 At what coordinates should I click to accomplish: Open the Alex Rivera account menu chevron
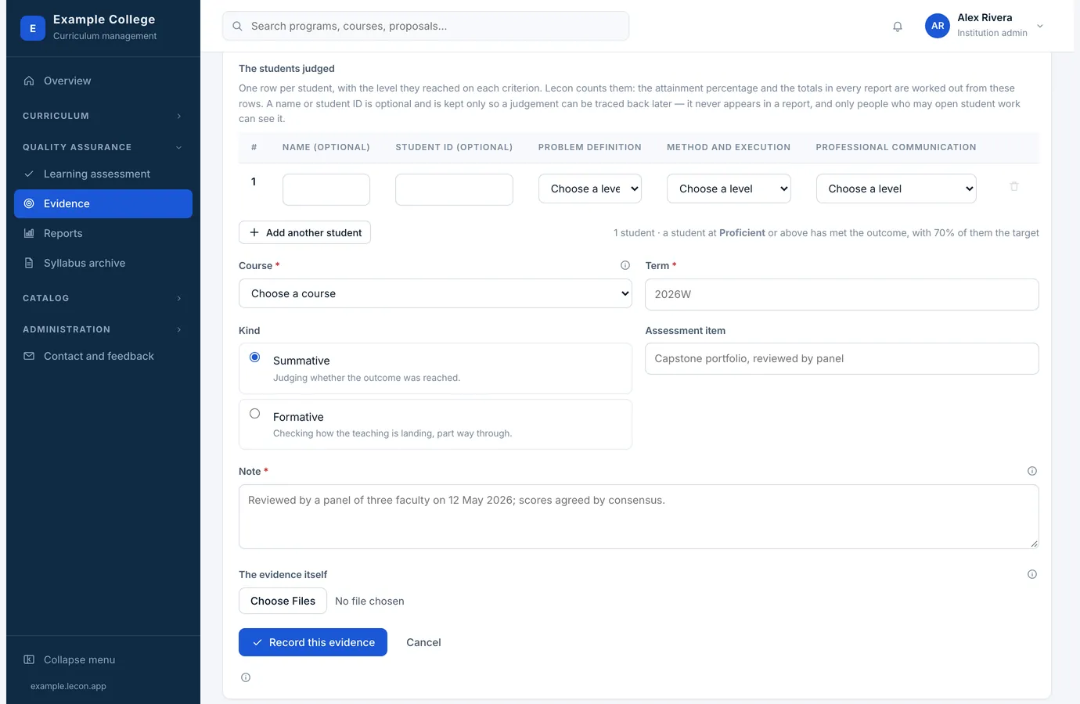click(1040, 26)
